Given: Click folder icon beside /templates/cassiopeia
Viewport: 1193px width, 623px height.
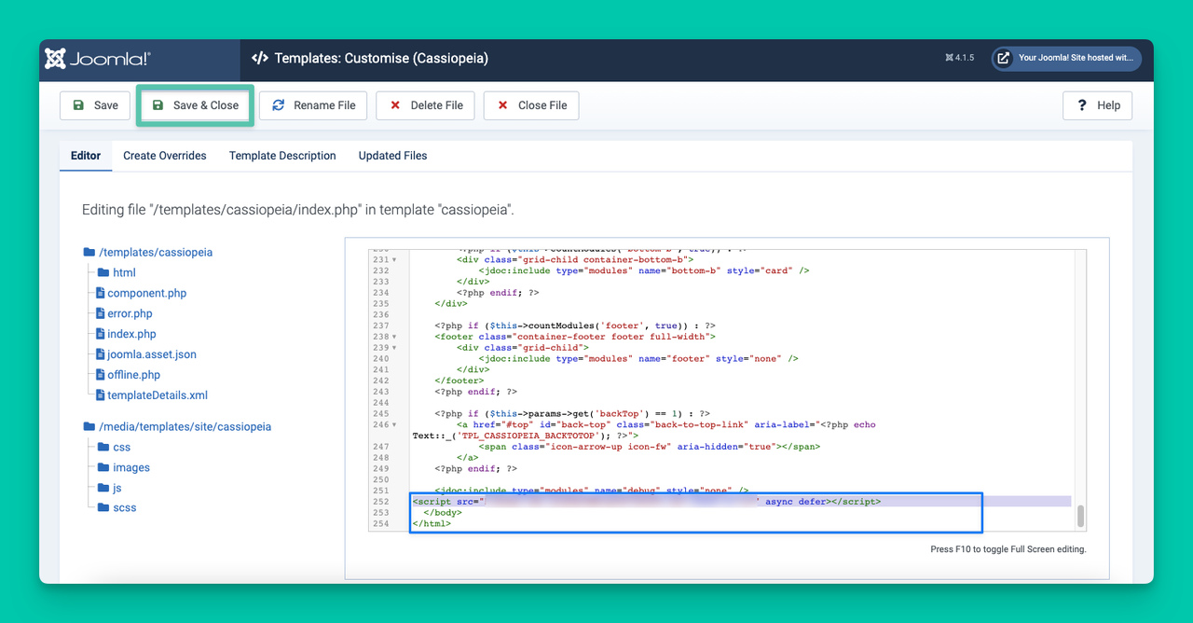Looking at the screenshot, I should [89, 252].
